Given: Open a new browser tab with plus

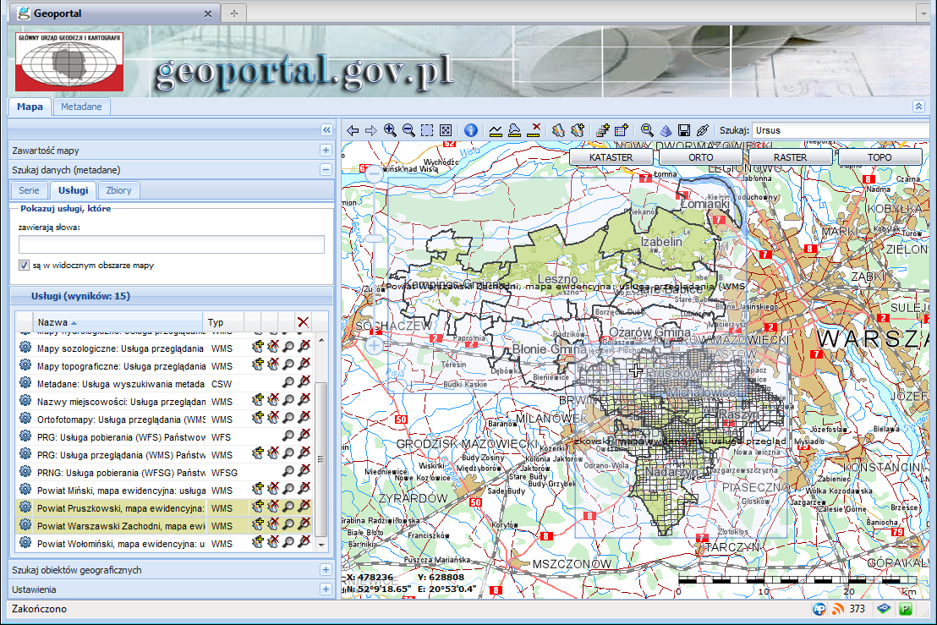Looking at the screenshot, I should (234, 14).
